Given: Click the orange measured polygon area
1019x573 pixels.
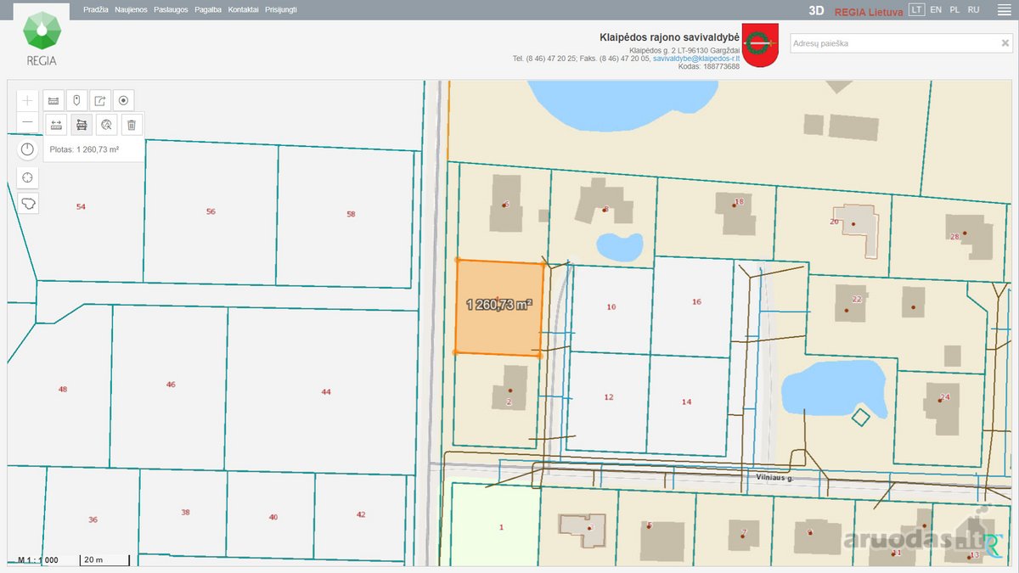Looking at the screenshot, I should 500,306.
